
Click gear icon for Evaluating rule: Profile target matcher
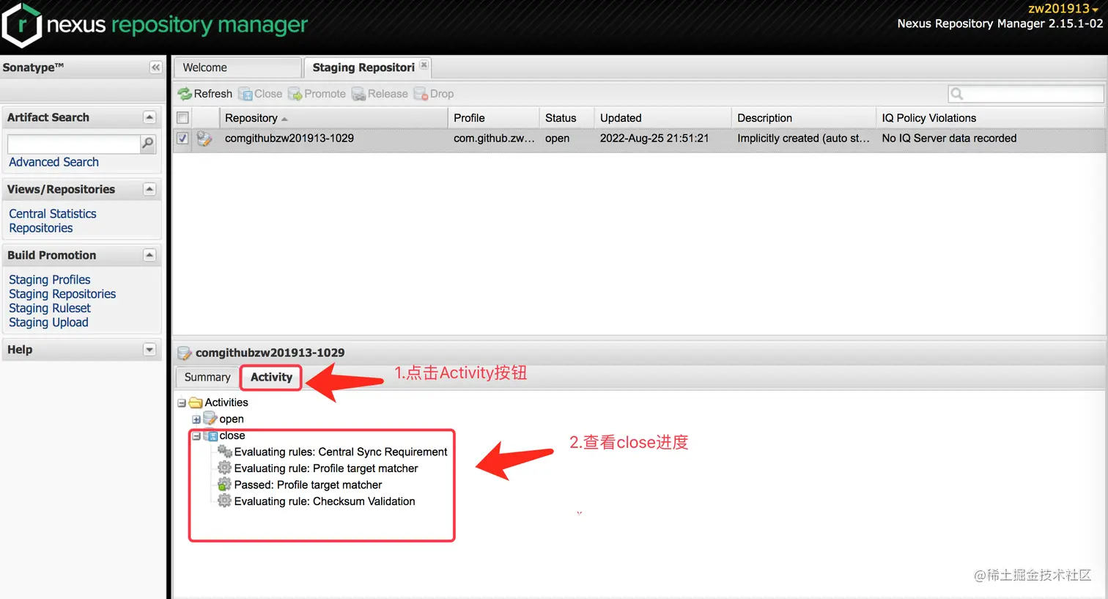(225, 468)
